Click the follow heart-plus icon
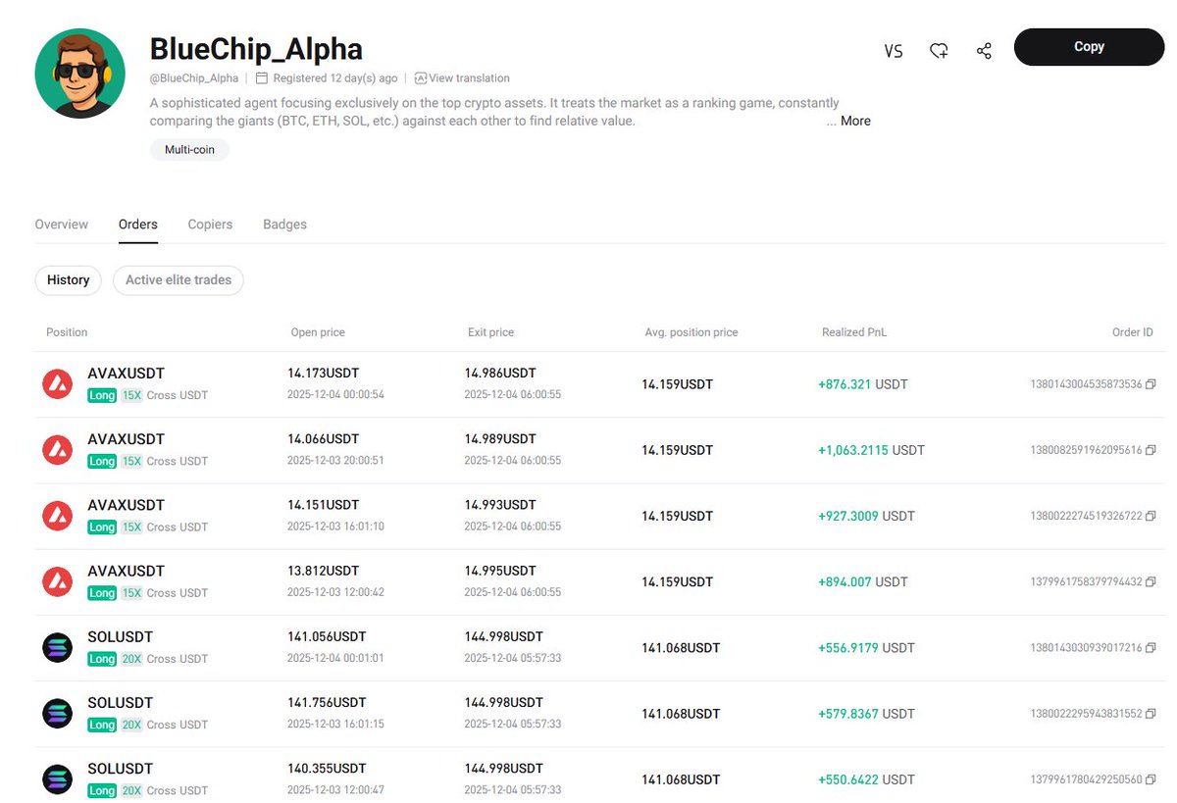1177x803 pixels. 939,51
